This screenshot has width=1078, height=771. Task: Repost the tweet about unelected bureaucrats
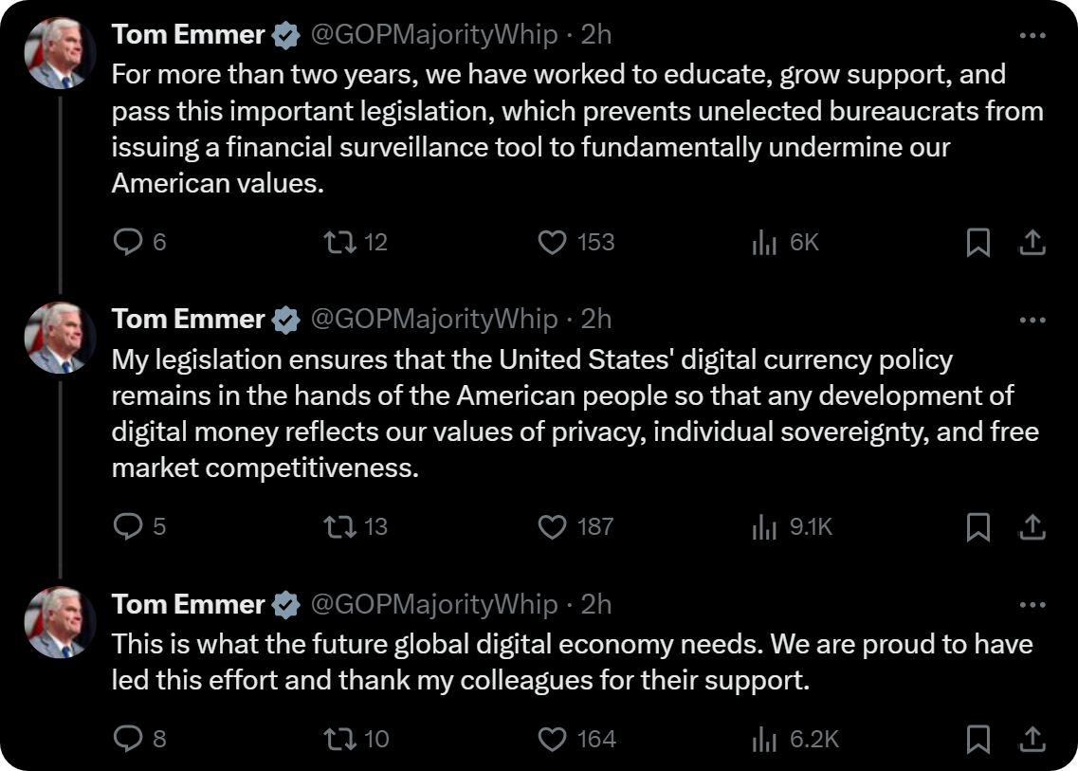tap(337, 243)
